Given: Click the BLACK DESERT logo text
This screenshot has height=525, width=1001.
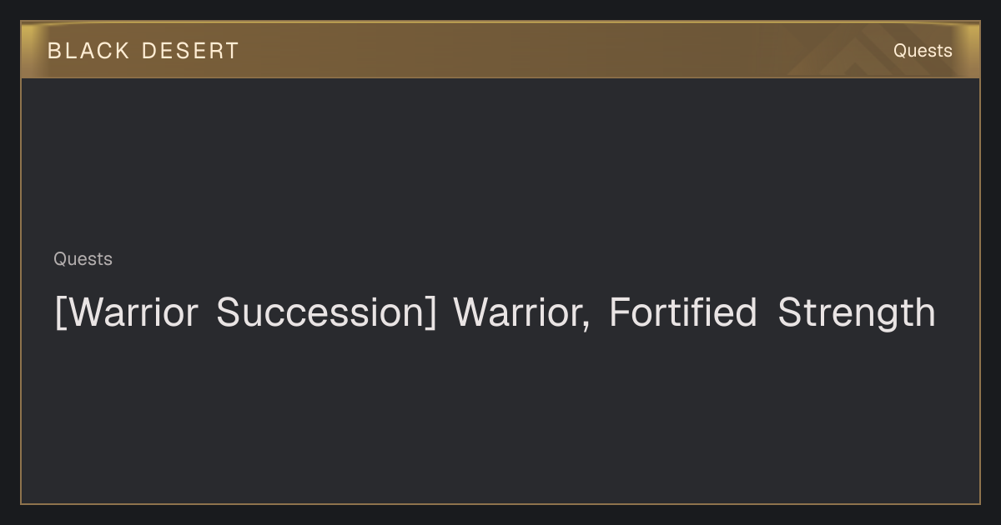Looking at the screenshot, I should tap(143, 51).
